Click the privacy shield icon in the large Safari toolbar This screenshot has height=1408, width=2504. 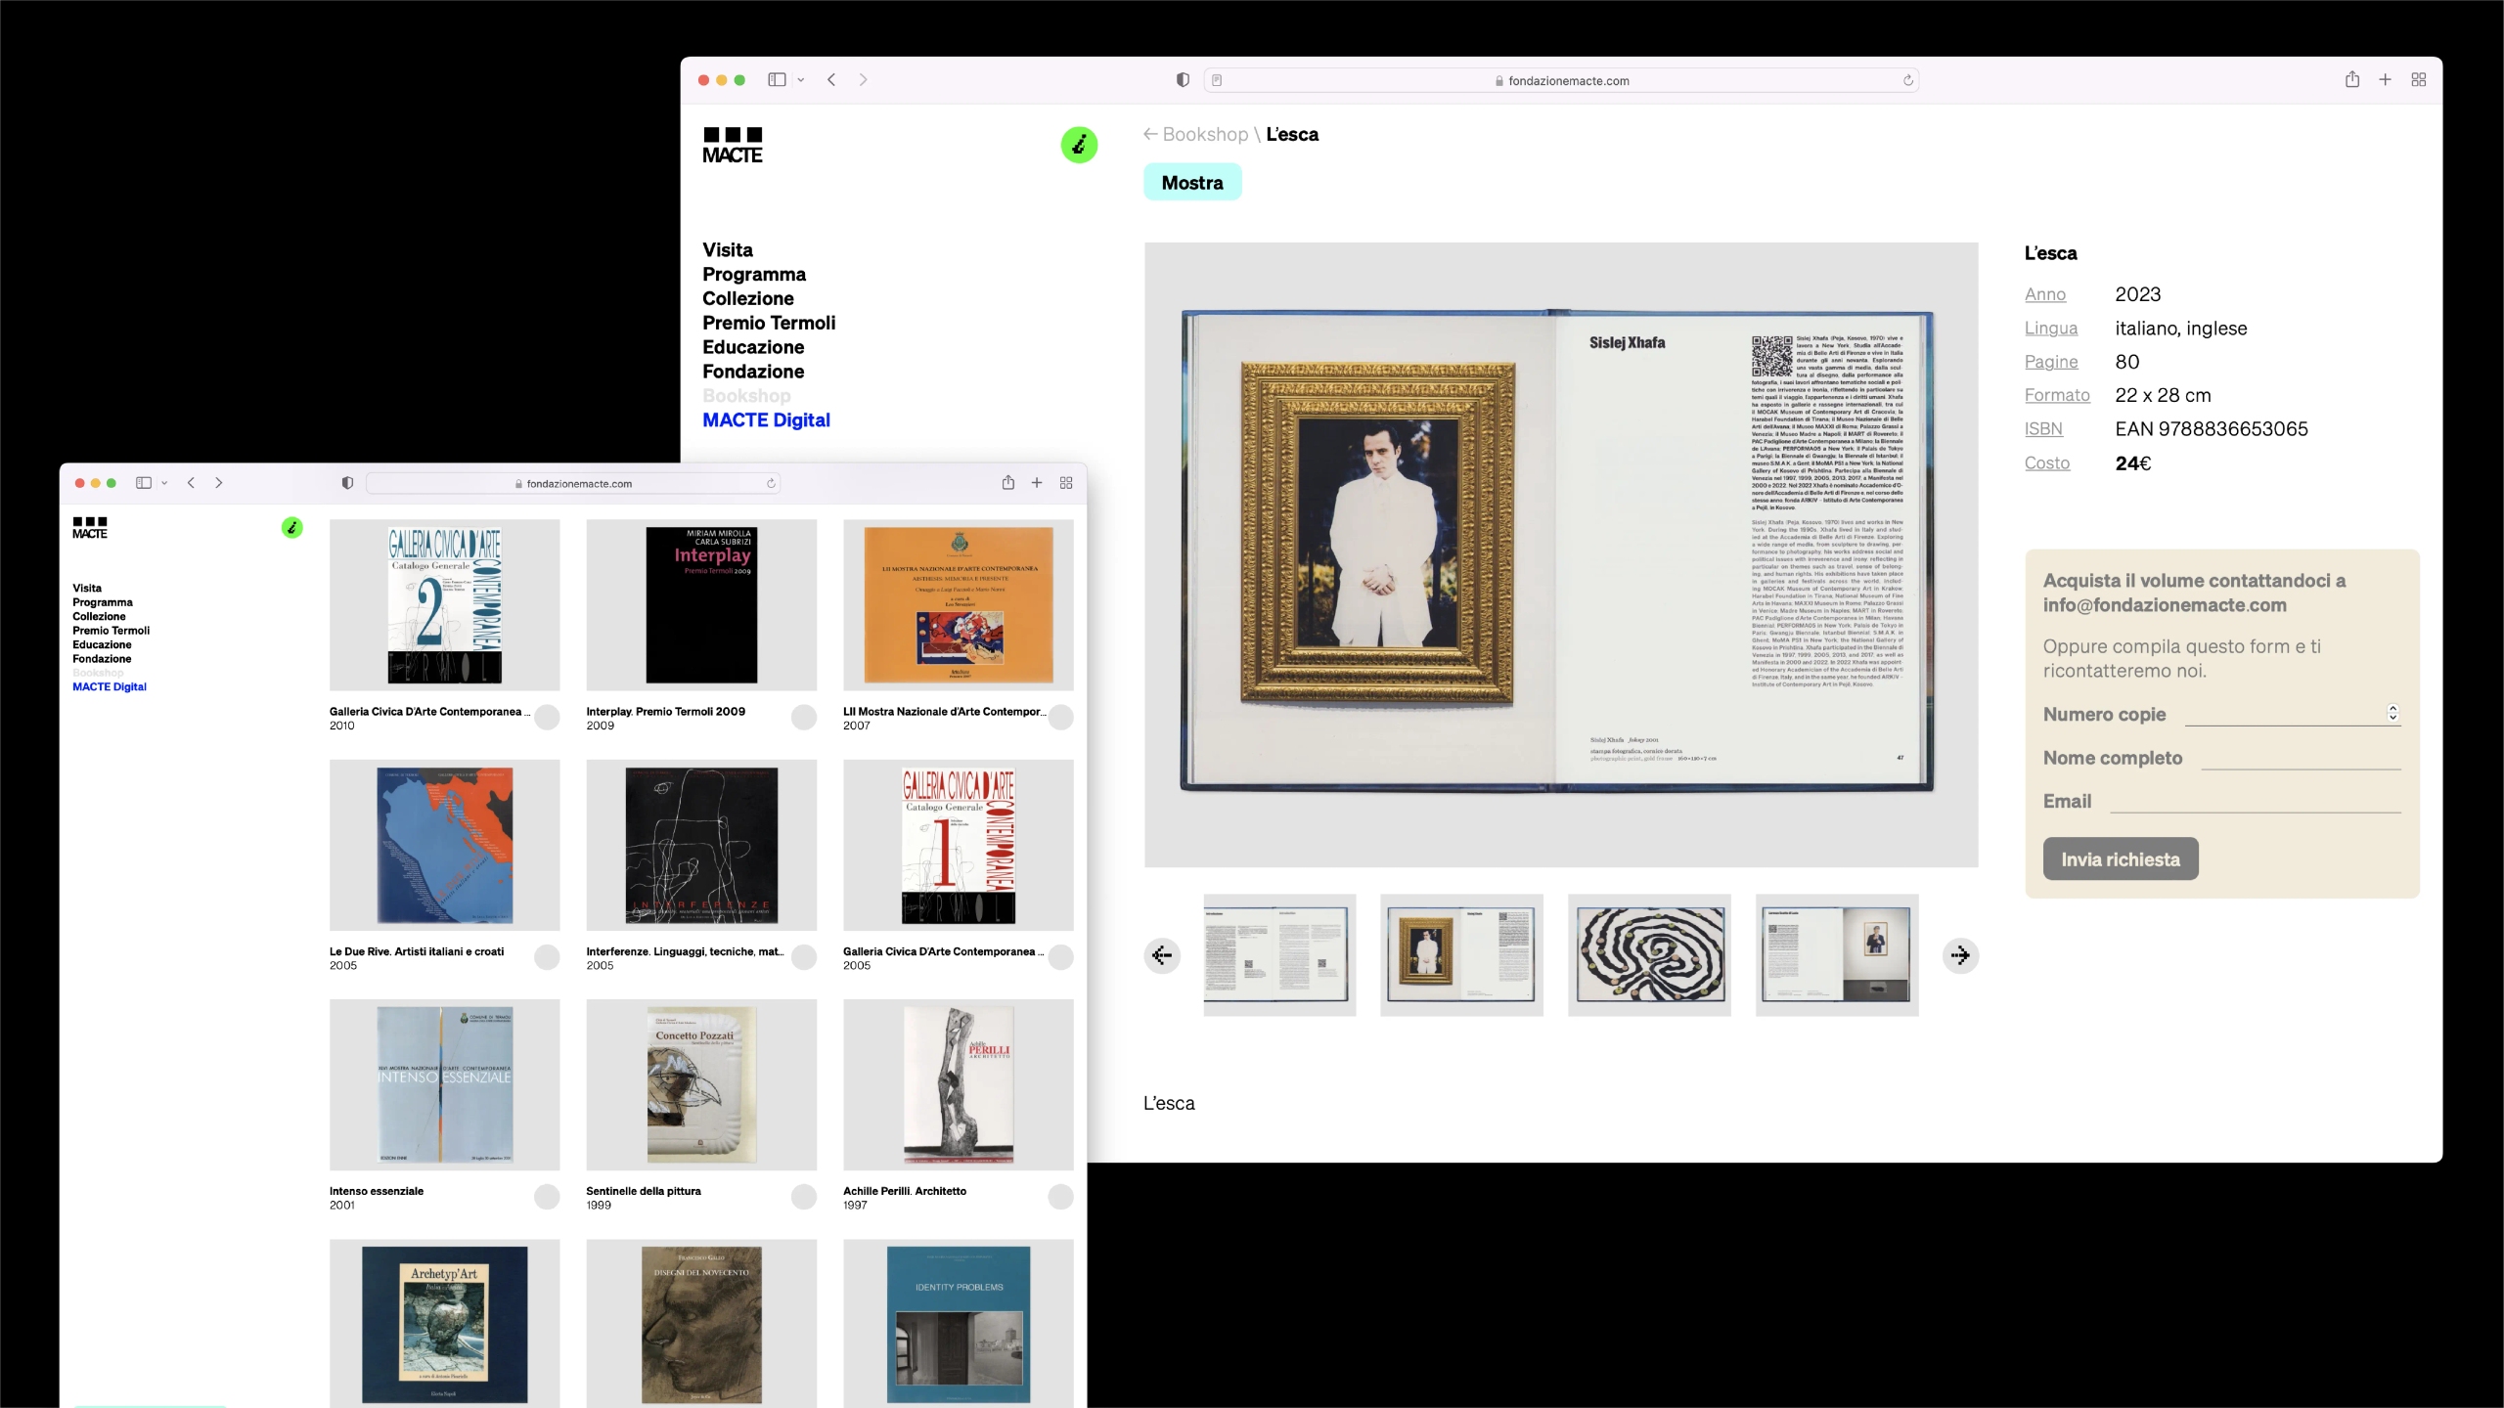pyautogui.click(x=1183, y=80)
